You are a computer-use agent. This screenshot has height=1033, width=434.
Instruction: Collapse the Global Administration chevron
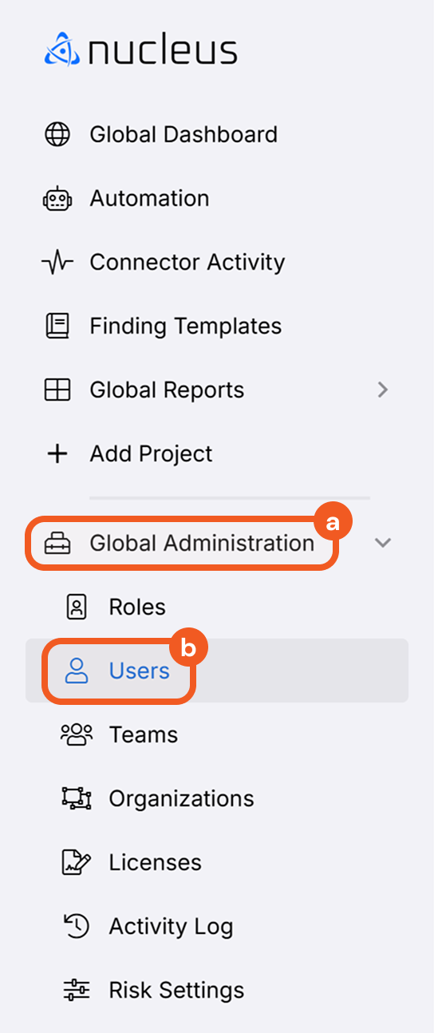pos(383,543)
